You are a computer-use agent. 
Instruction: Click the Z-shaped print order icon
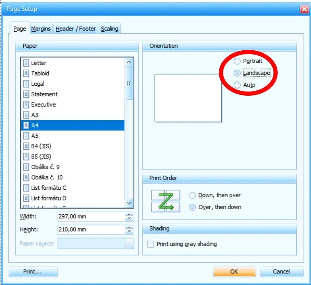pos(166,201)
